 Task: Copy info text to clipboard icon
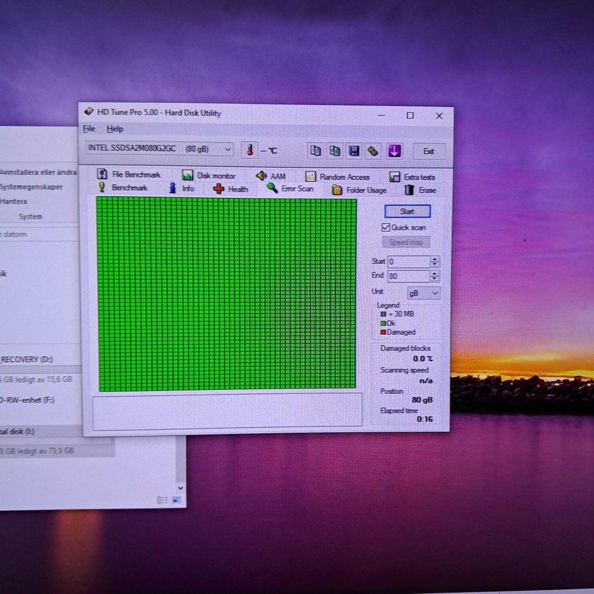[315, 150]
